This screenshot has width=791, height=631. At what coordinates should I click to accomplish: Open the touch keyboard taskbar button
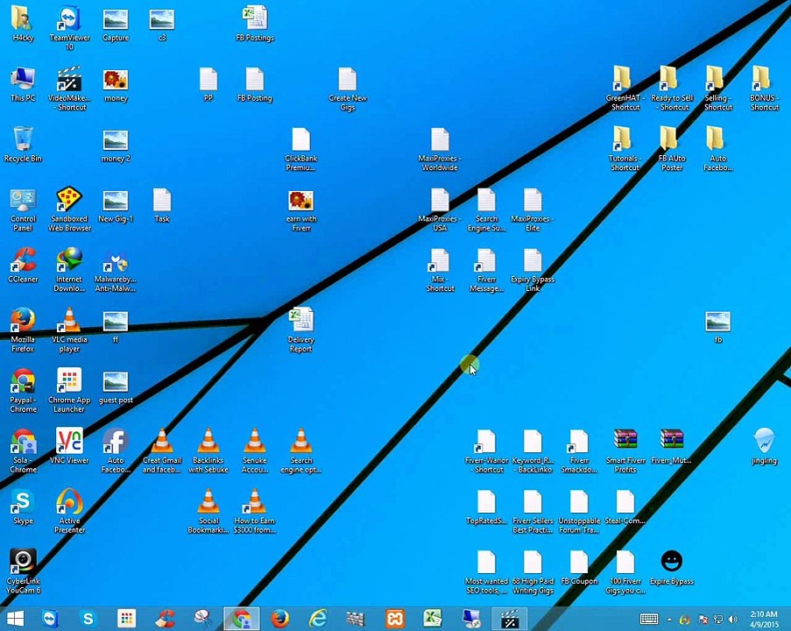pos(649,619)
